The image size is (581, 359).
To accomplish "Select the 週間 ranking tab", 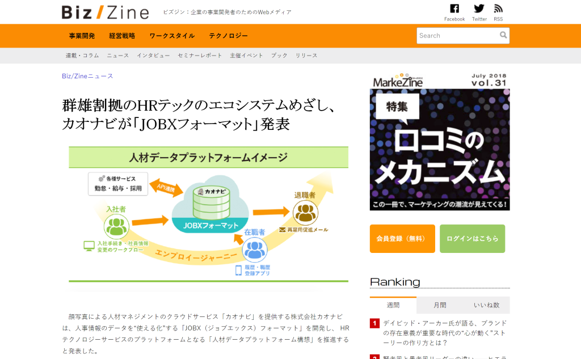I will [393, 305].
